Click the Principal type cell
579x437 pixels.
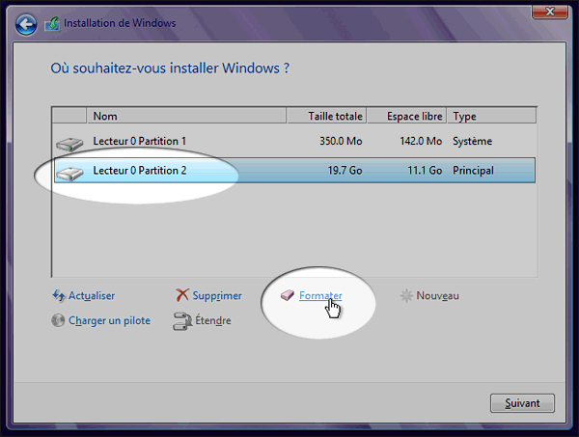point(473,171)
